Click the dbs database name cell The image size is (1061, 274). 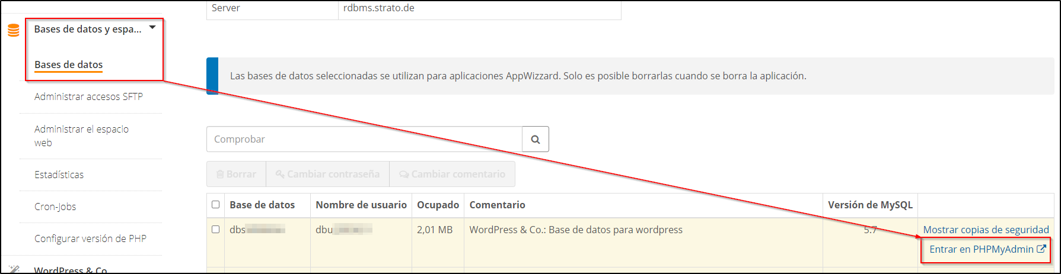[x=257, y=230]
